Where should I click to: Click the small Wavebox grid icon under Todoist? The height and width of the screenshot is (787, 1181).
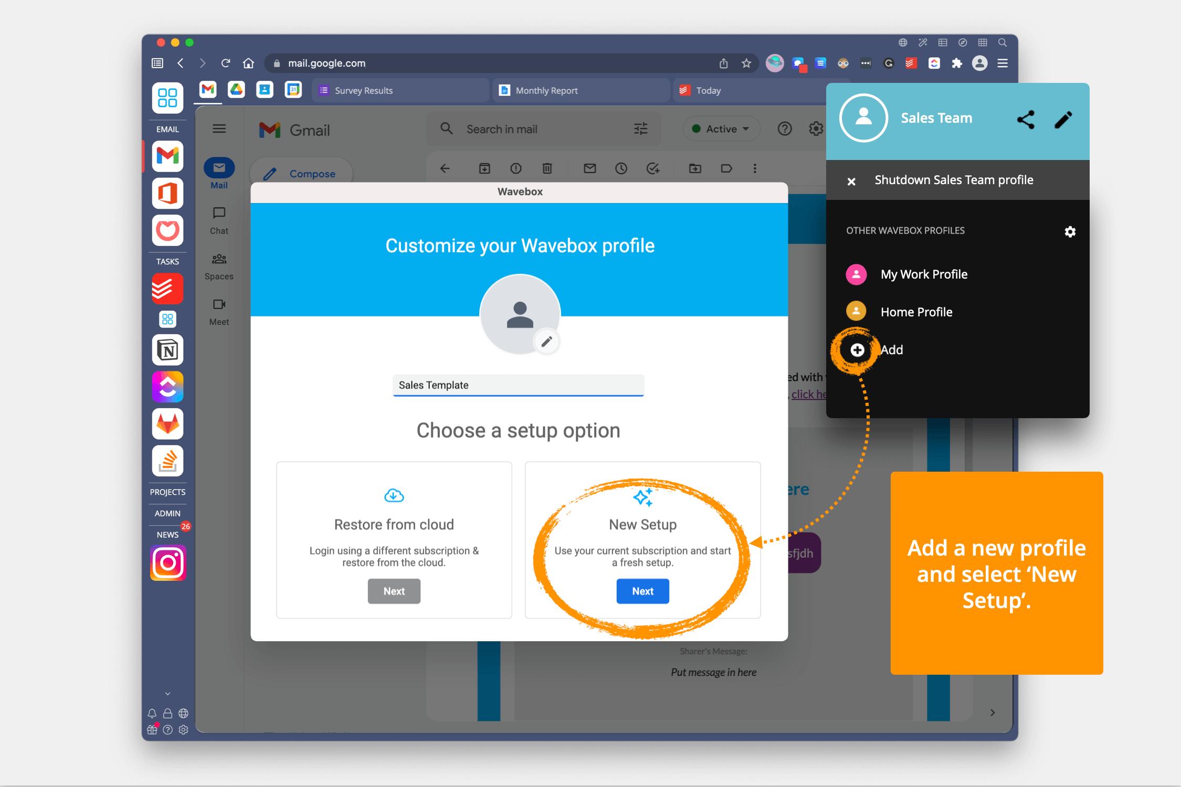tap(167, 319)
